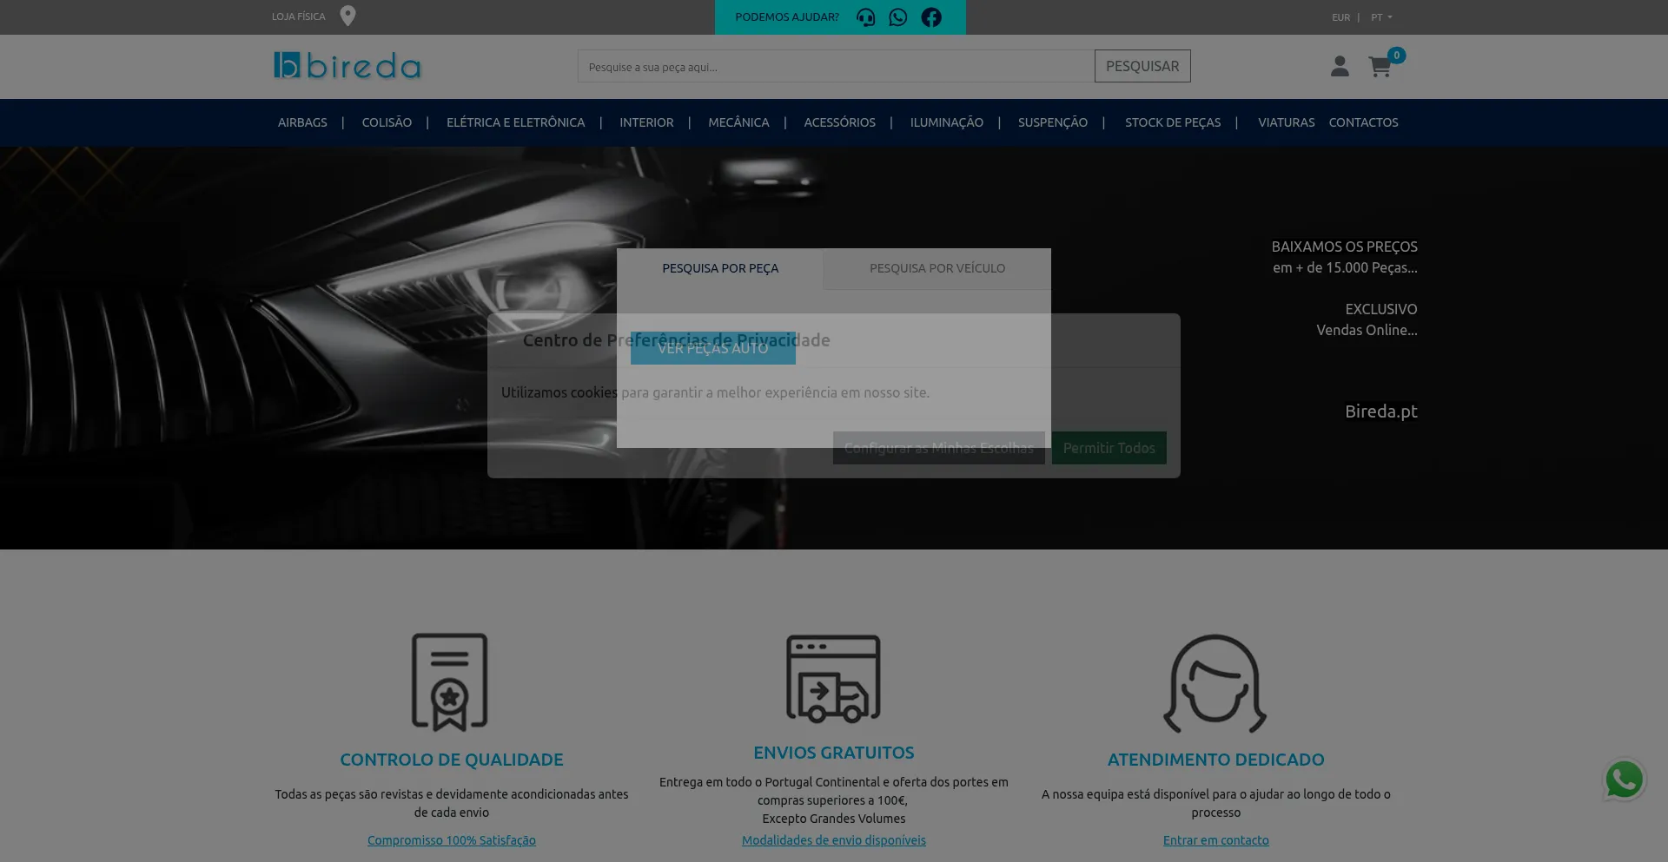Focus the part search input field
The image size is (1668, 862).
coord(836,66)
